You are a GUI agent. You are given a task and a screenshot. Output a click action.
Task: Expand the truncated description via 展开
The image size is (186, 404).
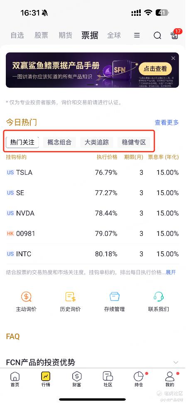tap(171, 272)
